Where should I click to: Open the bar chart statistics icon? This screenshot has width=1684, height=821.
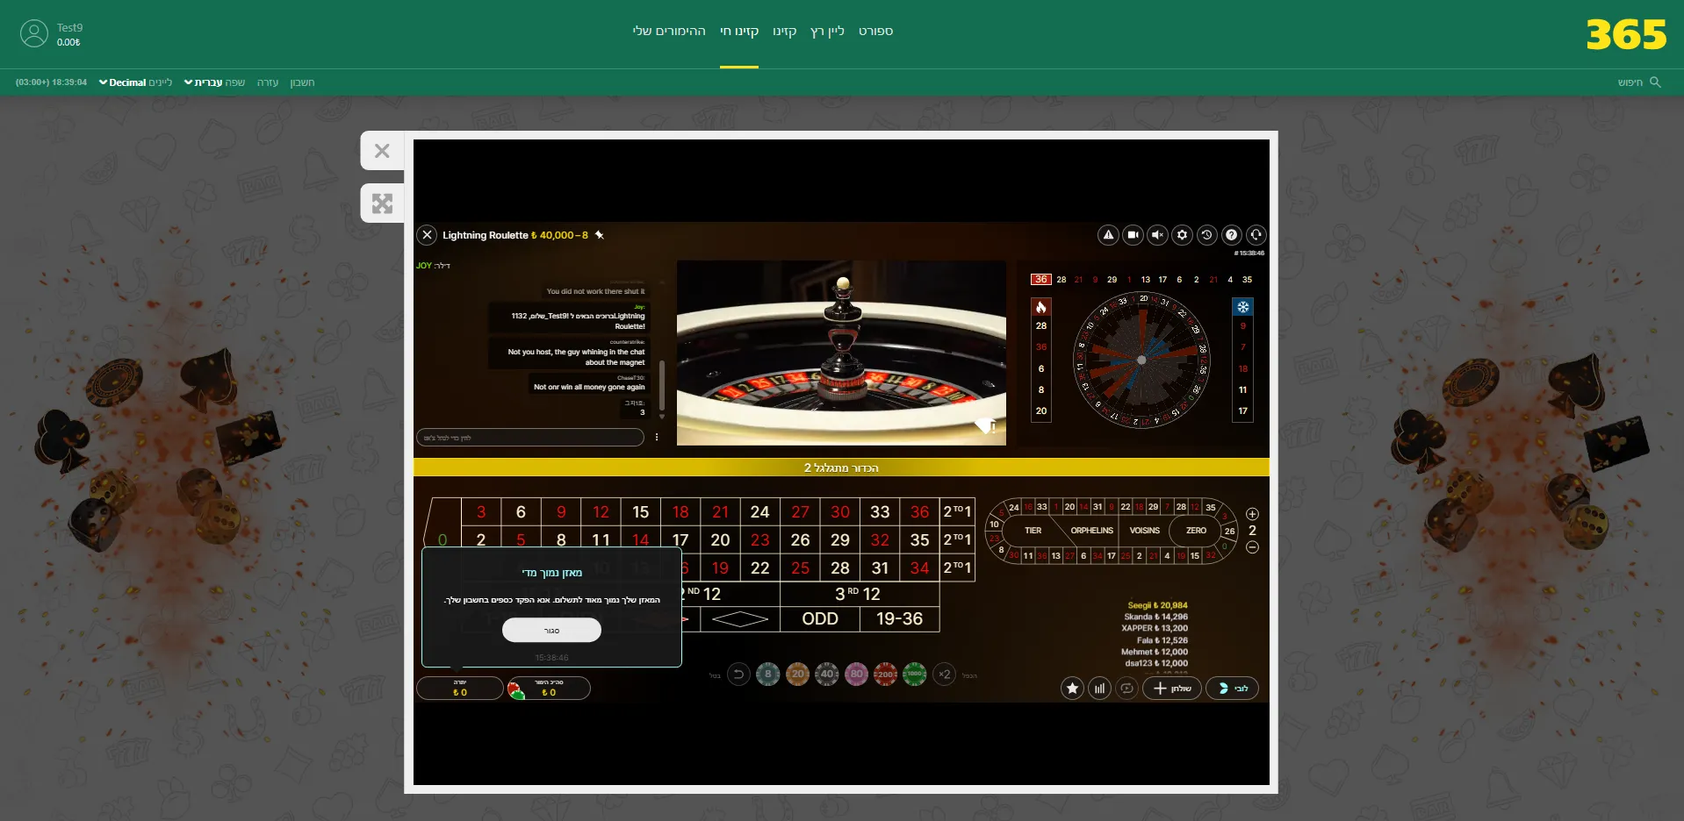point(1100,689)
